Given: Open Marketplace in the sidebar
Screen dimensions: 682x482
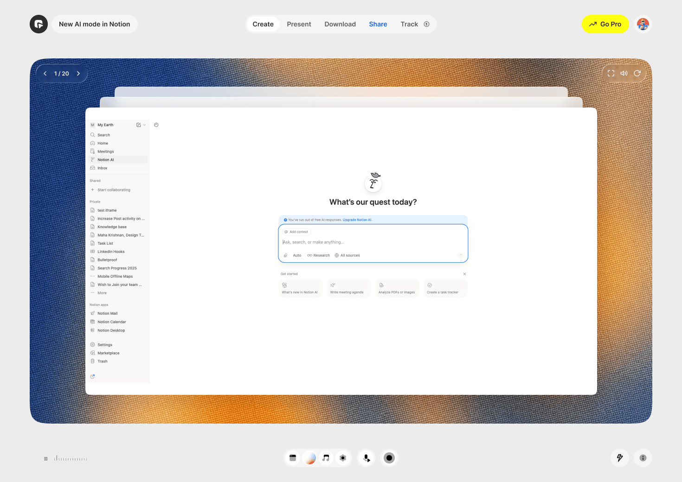Looking at the screenshot, I should point(118,353).
